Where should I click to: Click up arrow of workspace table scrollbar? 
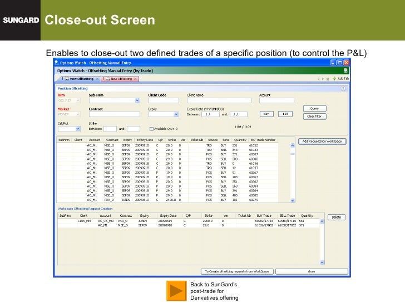click(x=322, y=221)
